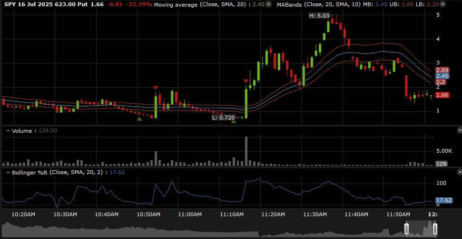The image size is (462, 239).
Task: Click the red 2.69 upper band price tag
Action: point(442,70)
